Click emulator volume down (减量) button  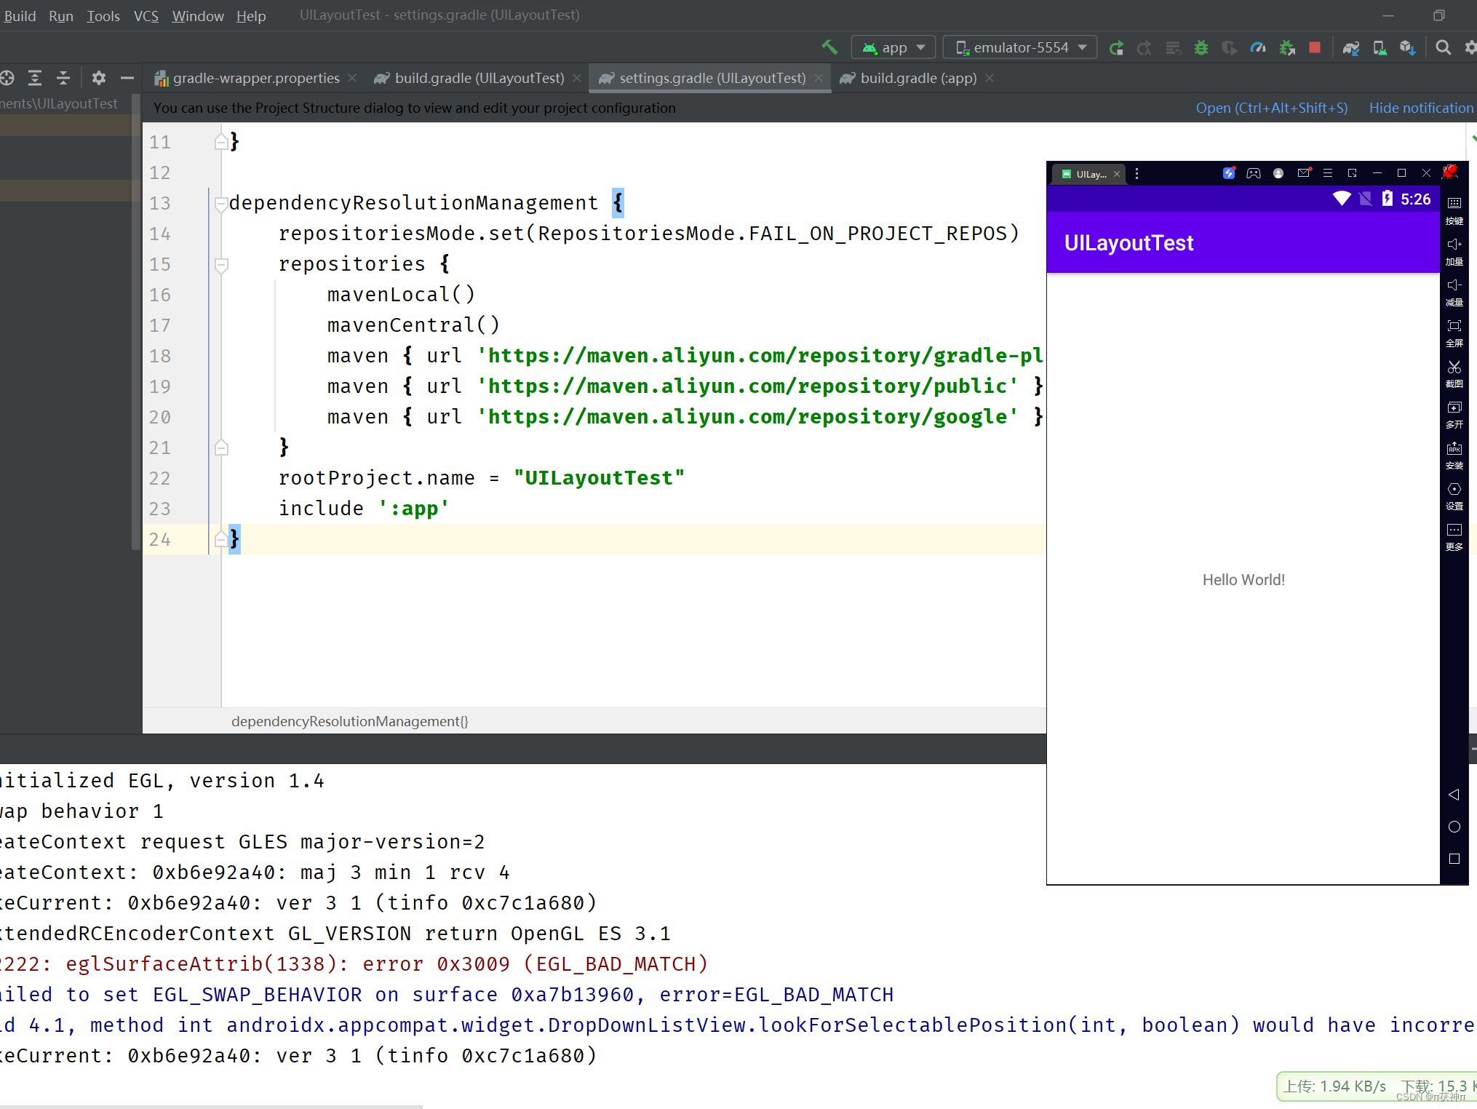pyautogui.click(x=1454, y=293)
